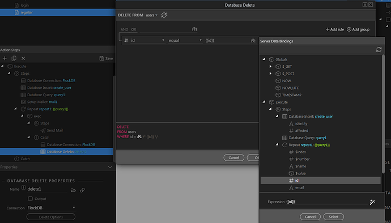Screen dimensions: 391x223
Task: Browse folder icon next to delete1 name
Action: pos(73,190)
